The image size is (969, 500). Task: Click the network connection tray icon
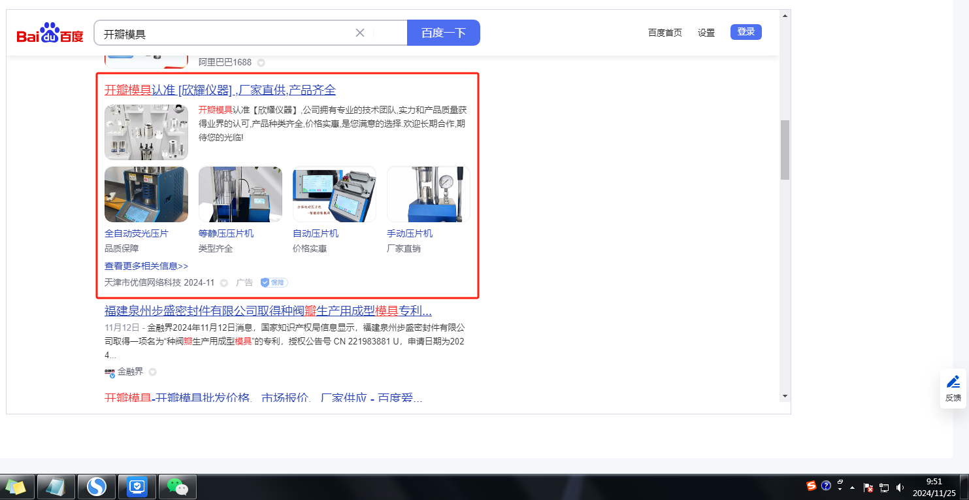(x=885, y=487)
